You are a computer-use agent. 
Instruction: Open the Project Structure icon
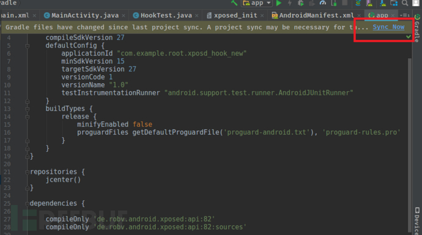[394, 3]
